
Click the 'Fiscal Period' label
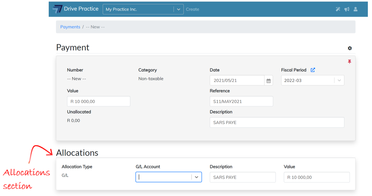pos(294,70)
